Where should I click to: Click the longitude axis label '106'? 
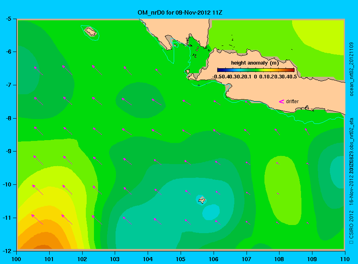click(x=214, y=259)
